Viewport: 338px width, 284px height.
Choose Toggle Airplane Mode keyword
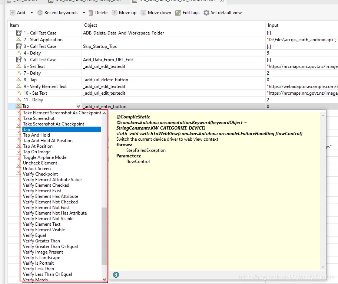pos(62,157)
